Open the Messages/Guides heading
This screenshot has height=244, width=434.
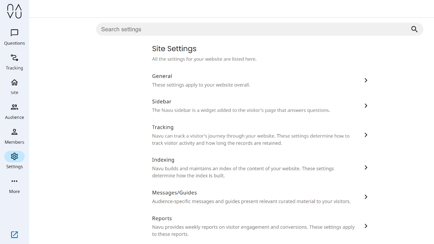click(174, 193)
